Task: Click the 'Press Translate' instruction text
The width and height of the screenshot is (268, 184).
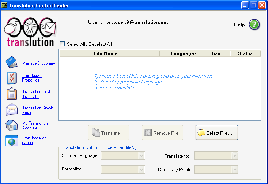Action: click(x=114, y=87)
